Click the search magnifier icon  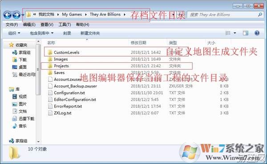click(260, 15)
